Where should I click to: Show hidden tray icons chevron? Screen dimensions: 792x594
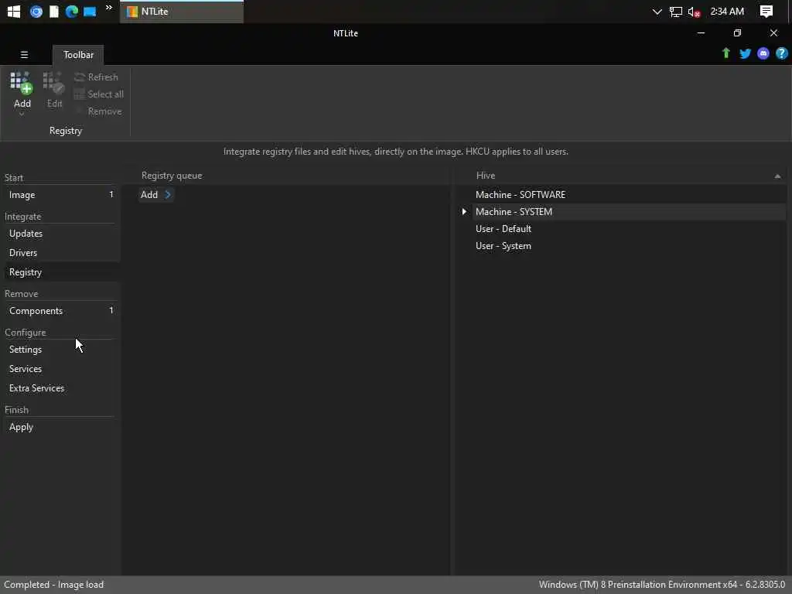click(x=657, y=11)
